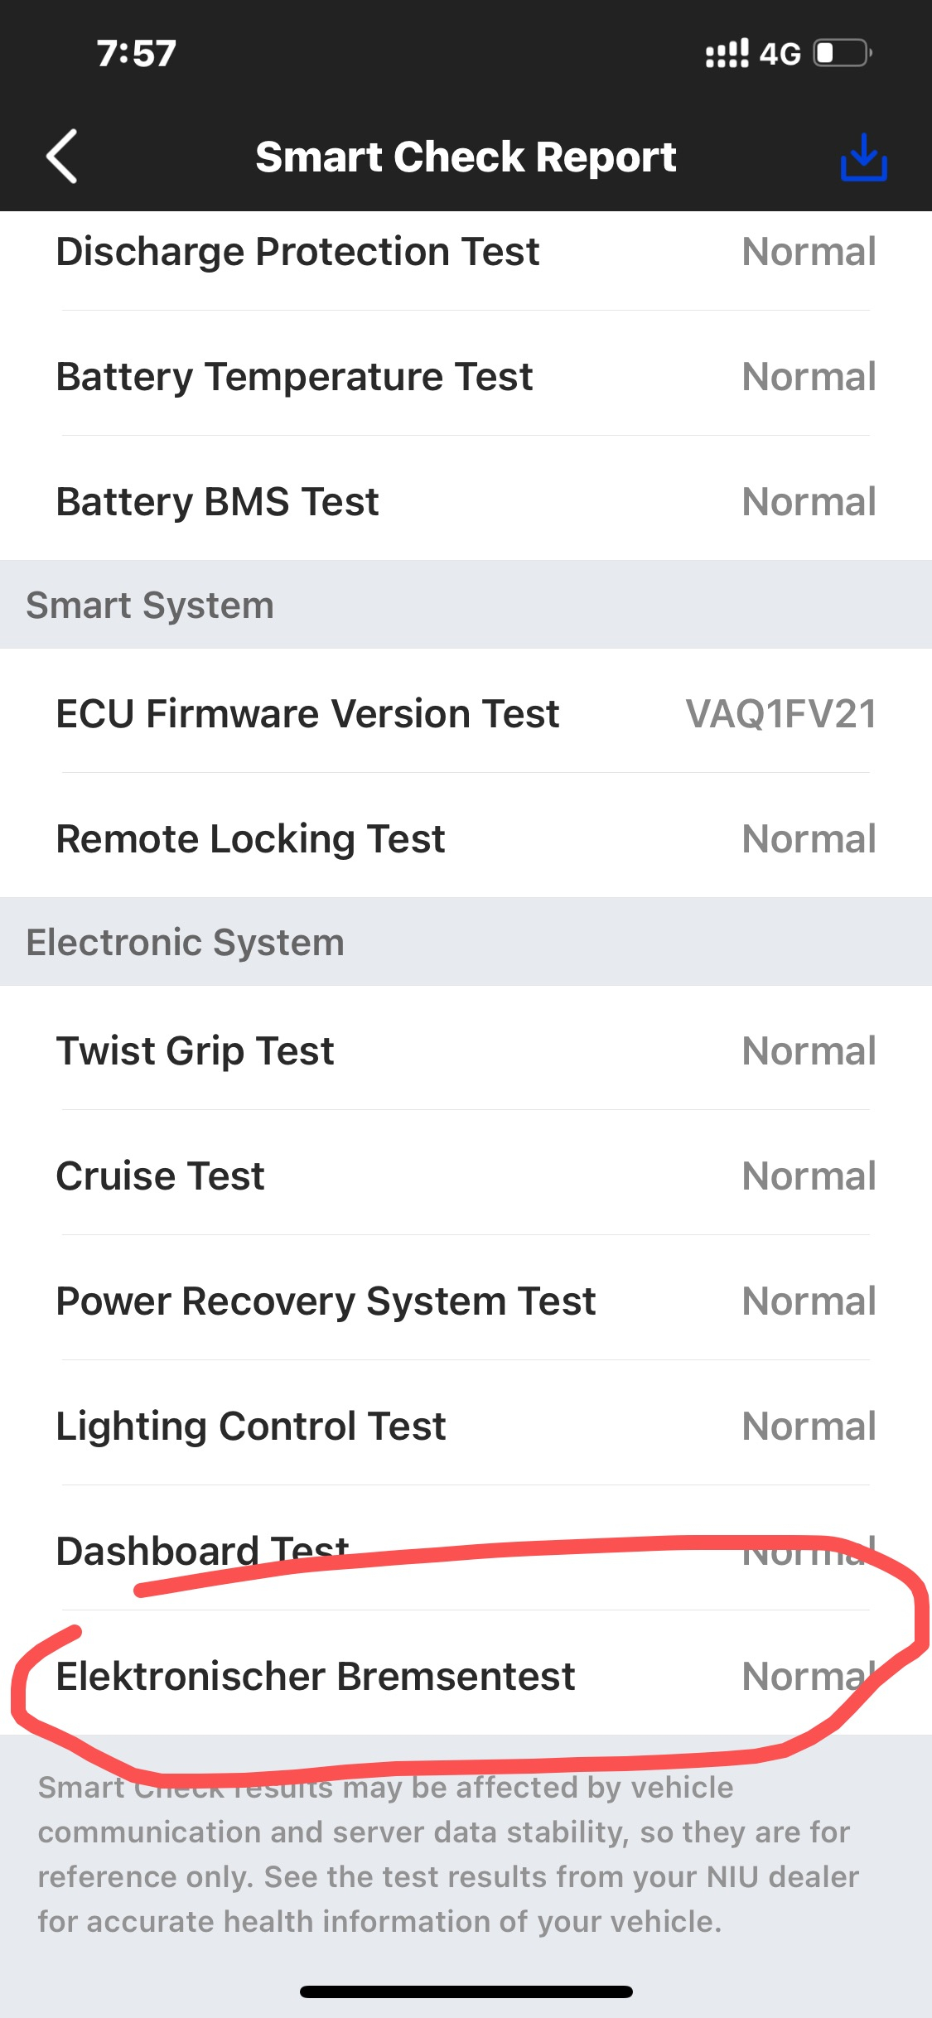Image resolution: width=932 pixels, height=2018 pixels.
Task: Select the Remote Locking Test row
Action: point(466,839)
